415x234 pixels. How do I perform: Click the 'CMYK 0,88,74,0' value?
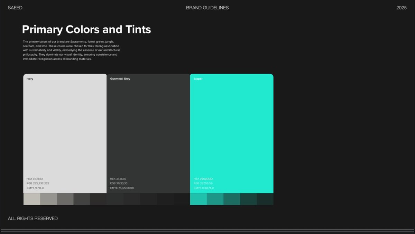(204, 188)
